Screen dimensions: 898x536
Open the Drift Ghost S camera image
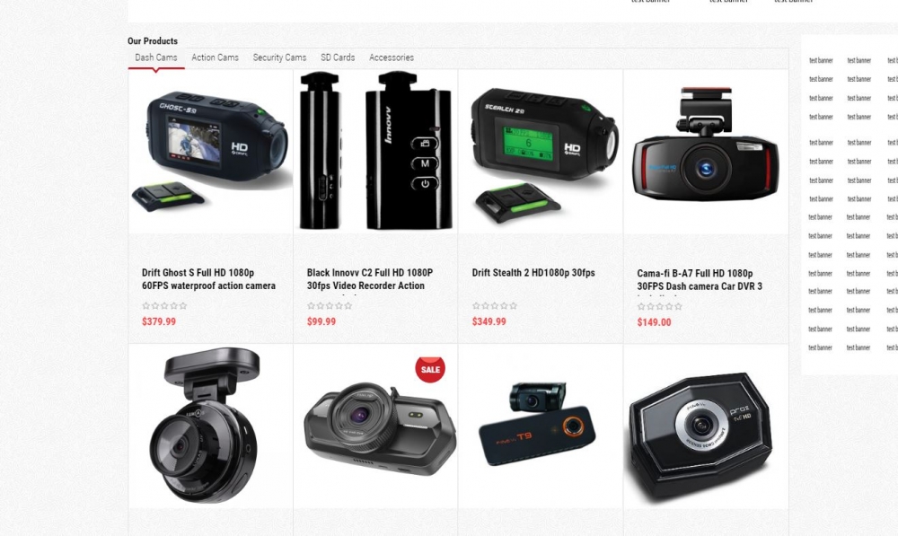[x=210, y=152]
